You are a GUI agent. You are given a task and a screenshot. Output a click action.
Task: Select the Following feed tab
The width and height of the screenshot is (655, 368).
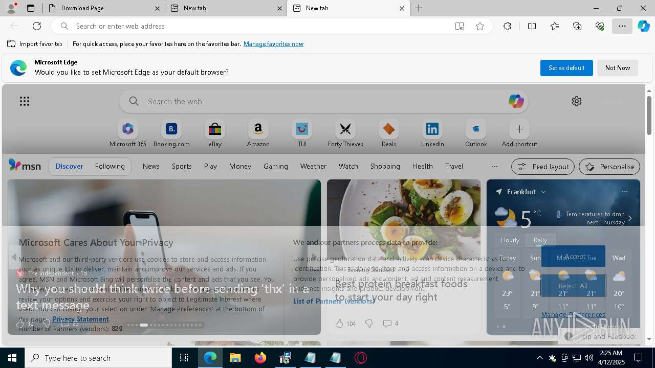click(x=110, y=166)
